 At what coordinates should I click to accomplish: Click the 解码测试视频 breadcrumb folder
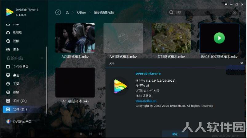click(104, 12)
